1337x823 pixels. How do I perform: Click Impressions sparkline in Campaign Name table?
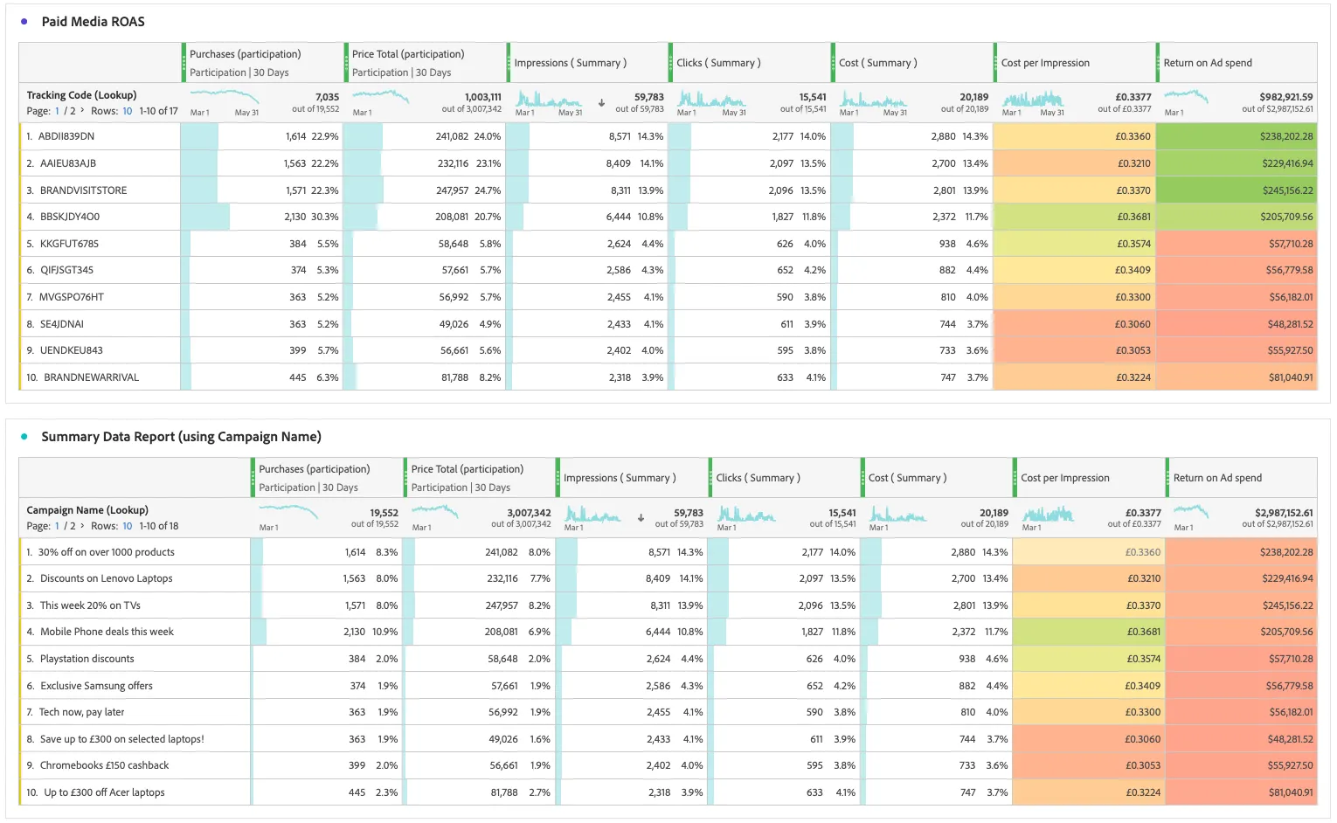[592, 514]
